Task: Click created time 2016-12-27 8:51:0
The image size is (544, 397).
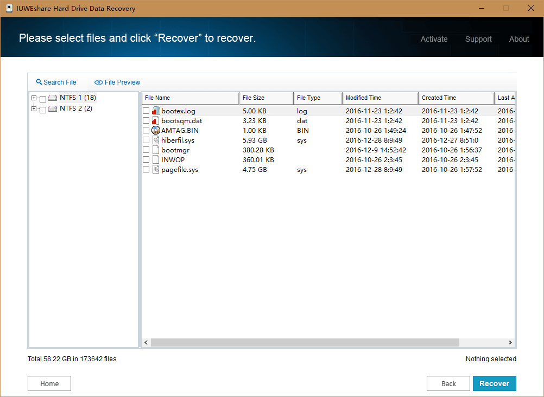Action: coord(450,140)
